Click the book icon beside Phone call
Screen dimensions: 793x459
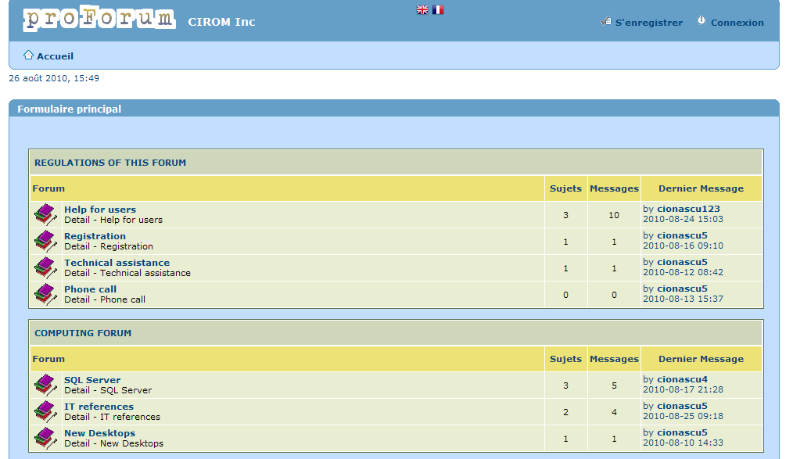(45, 295)
